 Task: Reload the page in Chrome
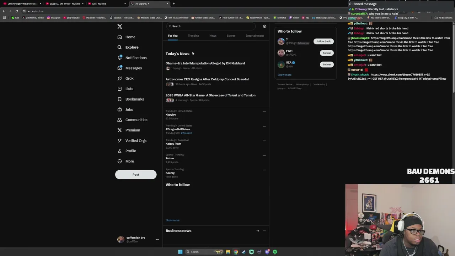17,11
